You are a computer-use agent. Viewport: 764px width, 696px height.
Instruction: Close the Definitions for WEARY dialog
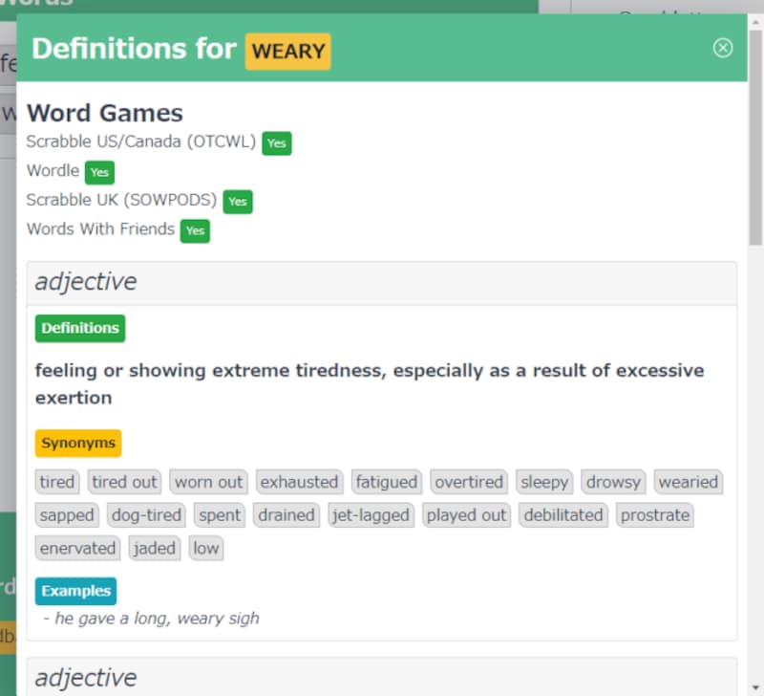tap(723, 48)
